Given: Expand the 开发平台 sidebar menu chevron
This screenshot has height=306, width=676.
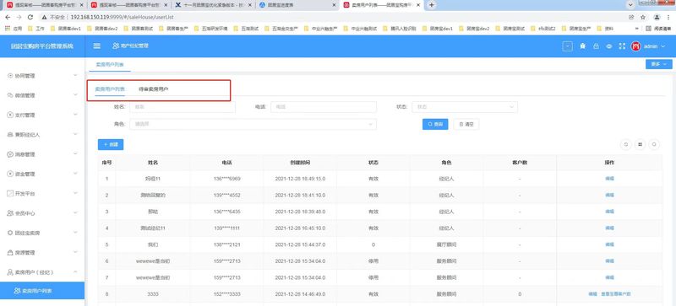Looking at the screenshot, I should [x=75, y=194].
